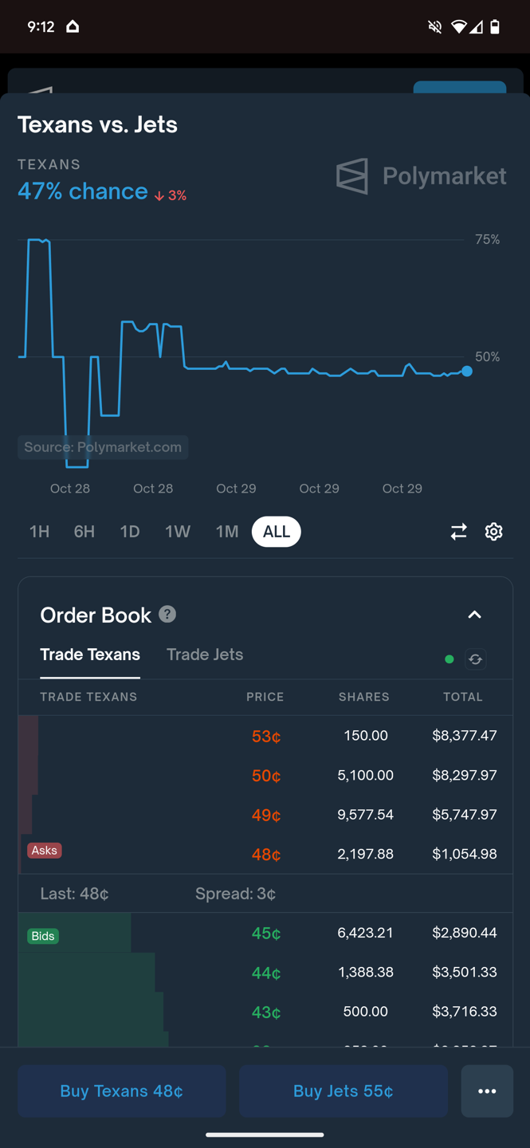Select the 1W chart range option
Screen dimensions: 530x1148
pyautogui.click(x=178, y=532)
